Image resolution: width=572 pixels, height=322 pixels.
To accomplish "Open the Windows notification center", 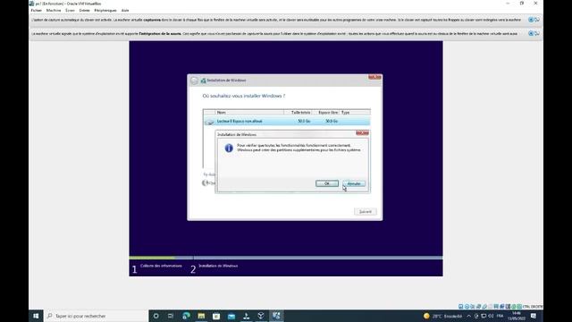I will [x=534, y=316].
